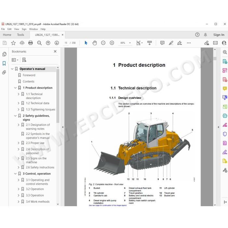Click the Sign In button
The height and width of the screenshot is (228, 228).
pyautogui.click(x=219, y=35)
